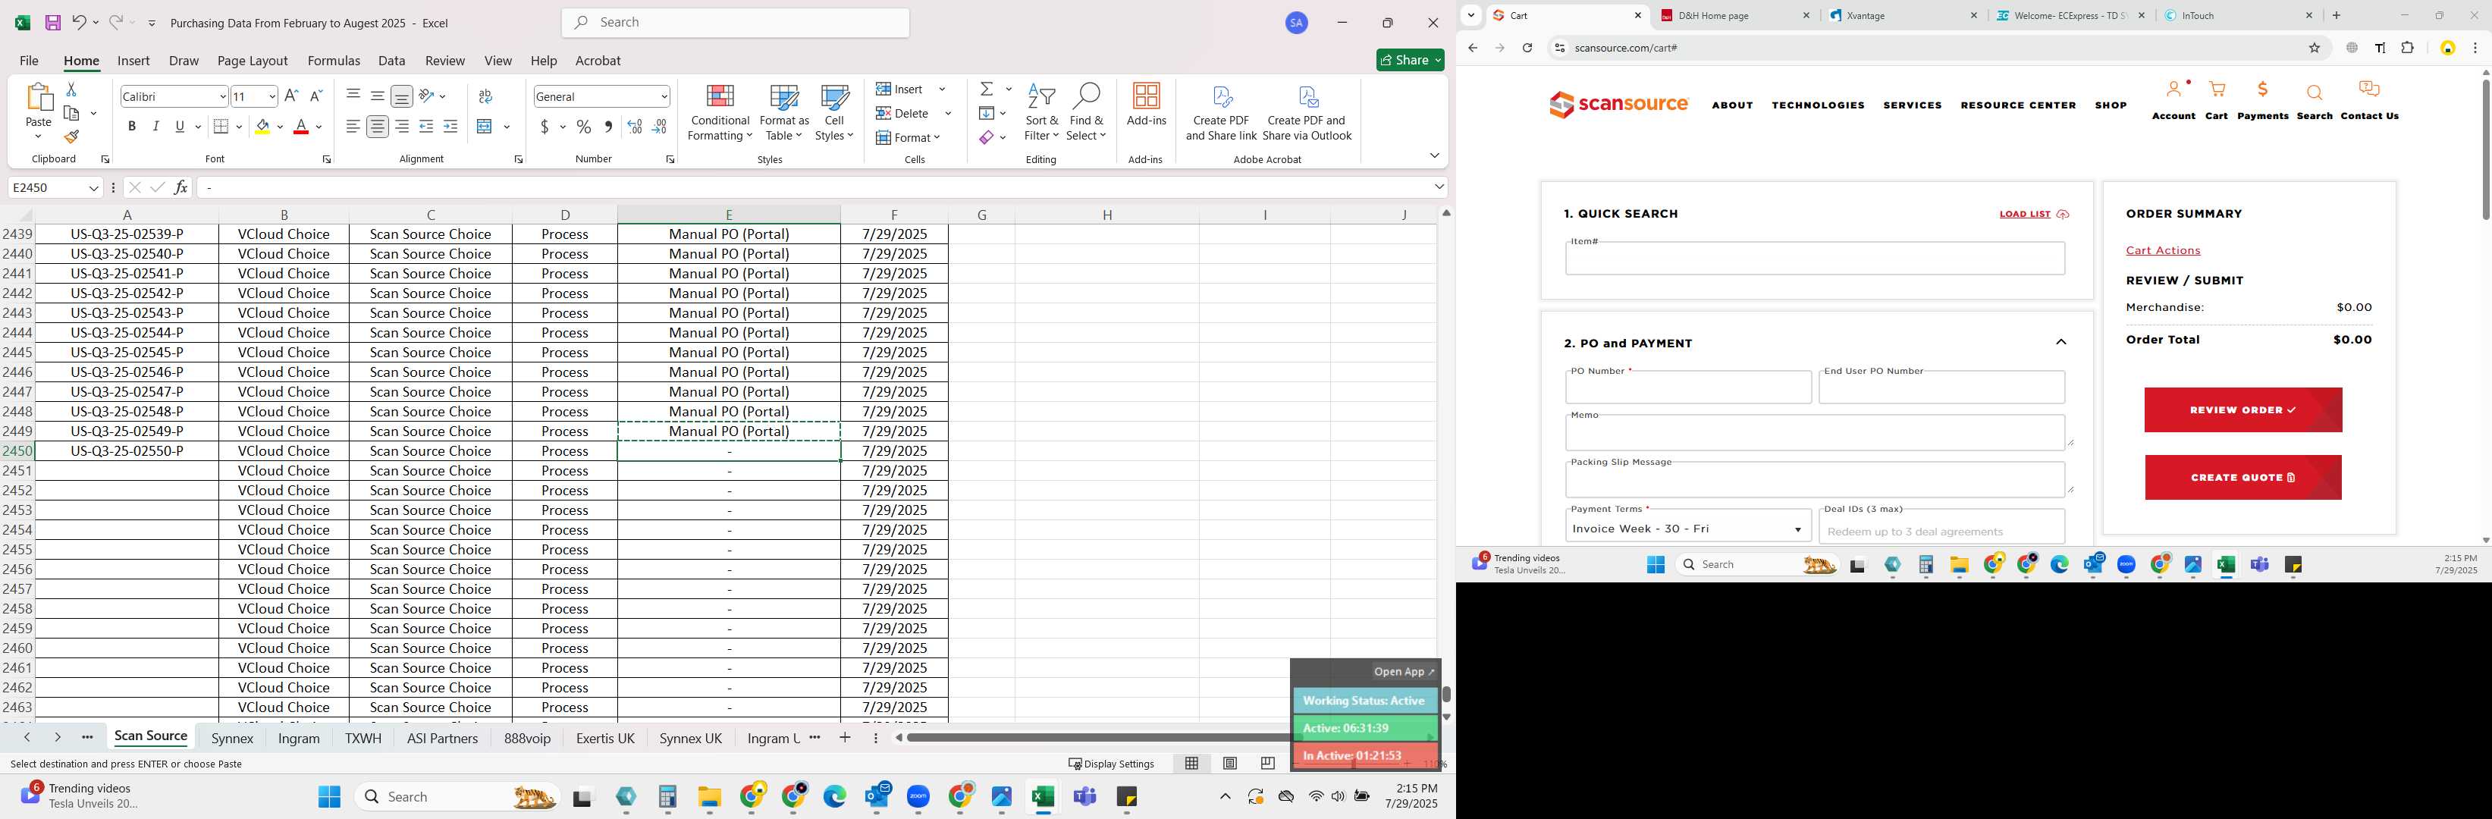Click the Item# quick search field
This screenshot has height=819, width=2492.
click(1815, 258)
